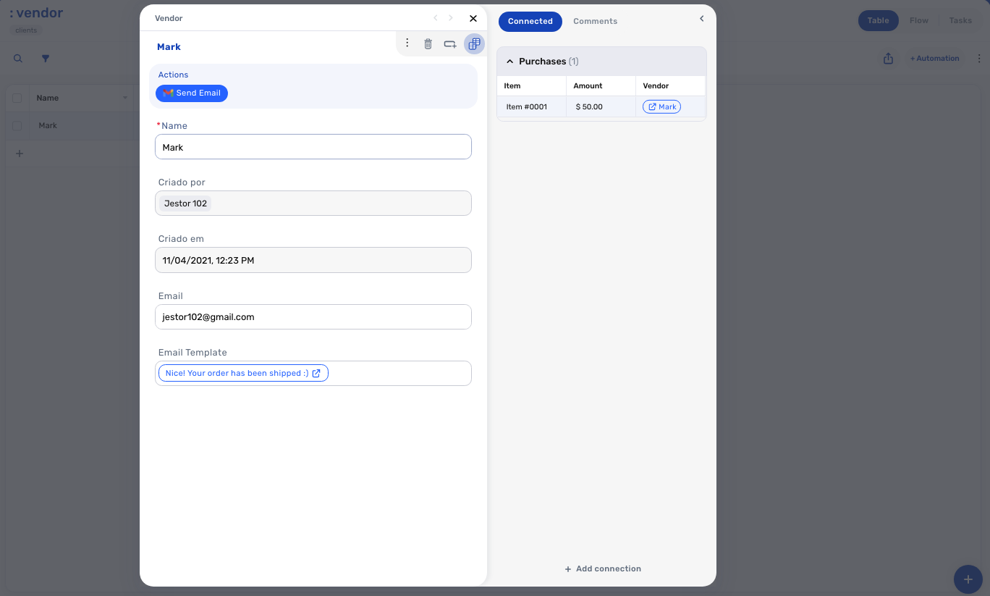Click the Mark record title
This screenshot has width=990, height=596.
pyautogui.click(x=169, y=47)
